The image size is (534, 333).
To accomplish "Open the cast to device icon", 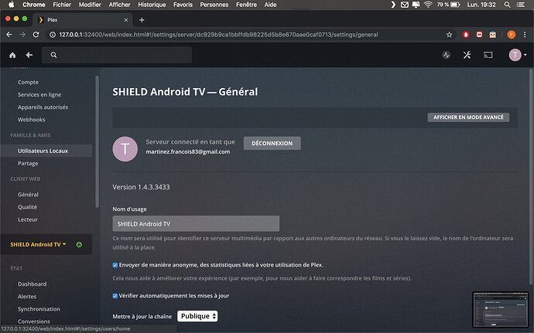I will 488,55.
